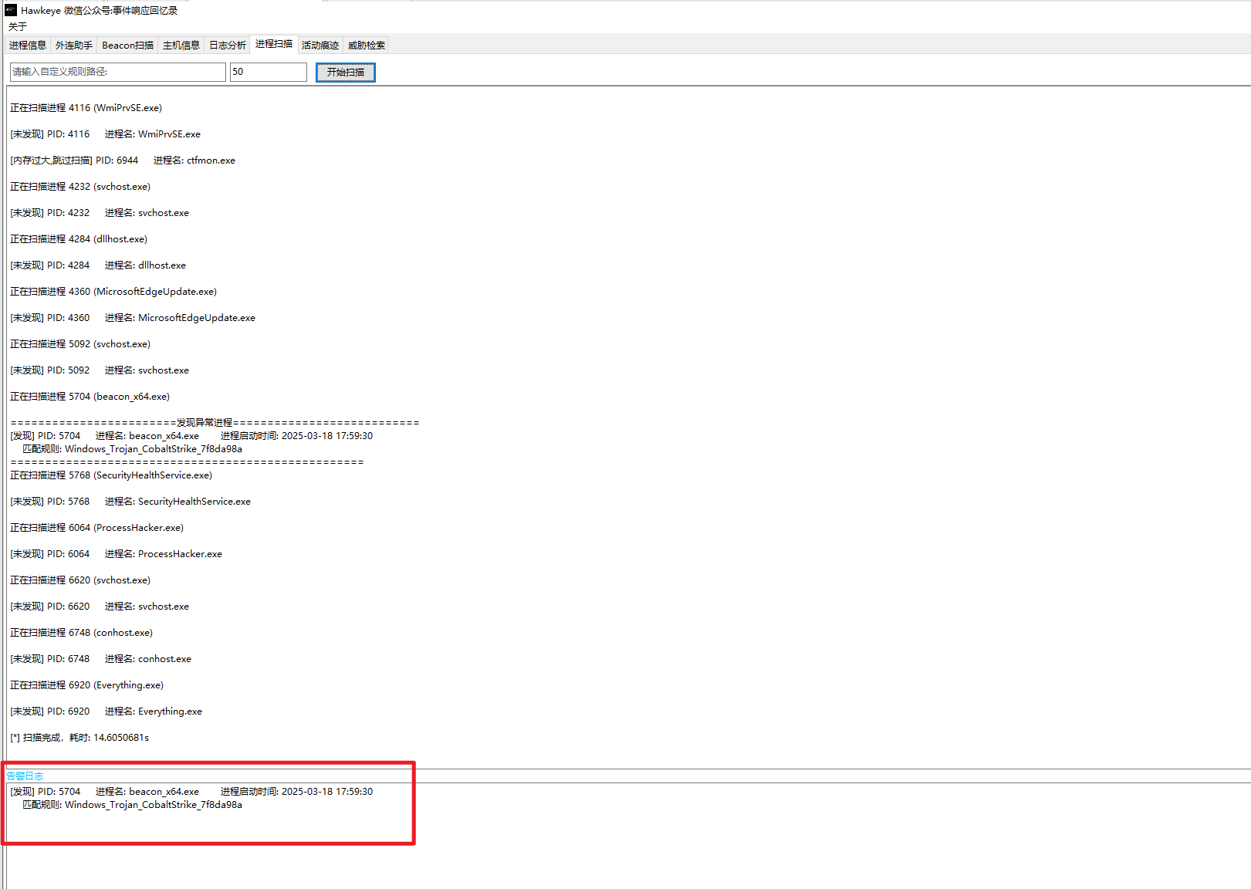The width and height of the screenshot is (1251, 889).
Task: Click the Windows_Trojan_CobaltStrike rule line in alert log
Action: (x=132, y=805)
